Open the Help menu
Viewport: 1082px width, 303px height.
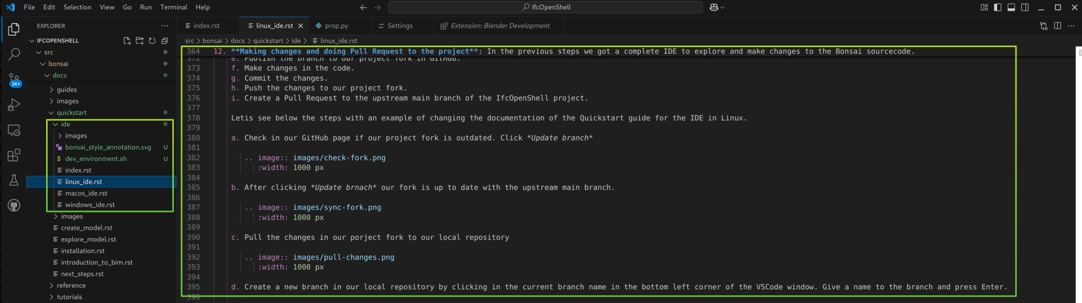(x=203, y=7)
